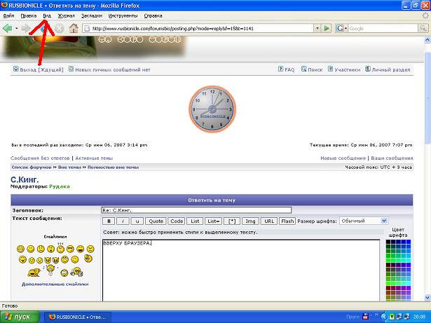Open the Google search engine selector
This screenshot has width=431, height=323.
pos(342,28)
